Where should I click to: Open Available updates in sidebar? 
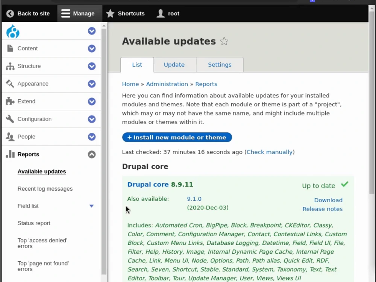[x=42, y=172]
